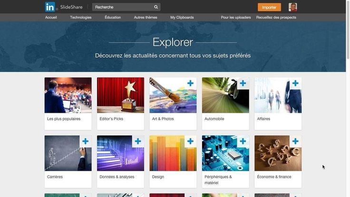The image size is (350, 197).
Task: Click the Économie & finance label
Action: coord(274,177)
